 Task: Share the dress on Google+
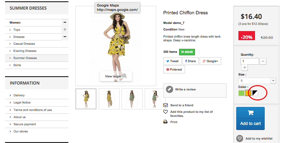click(210, 61)
